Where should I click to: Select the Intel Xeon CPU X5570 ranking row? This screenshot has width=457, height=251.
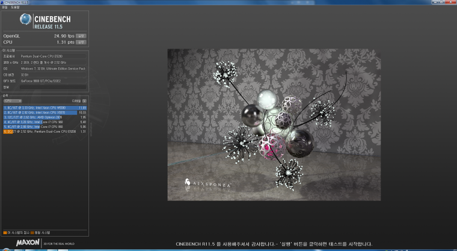pos(45,112)
